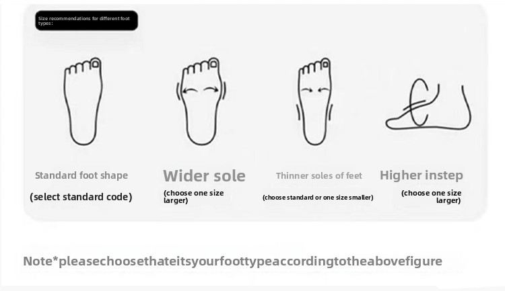Select the "Higher instep" heading
The height and width of the screenshot is (291, 505).
click(x=422, y=175)
